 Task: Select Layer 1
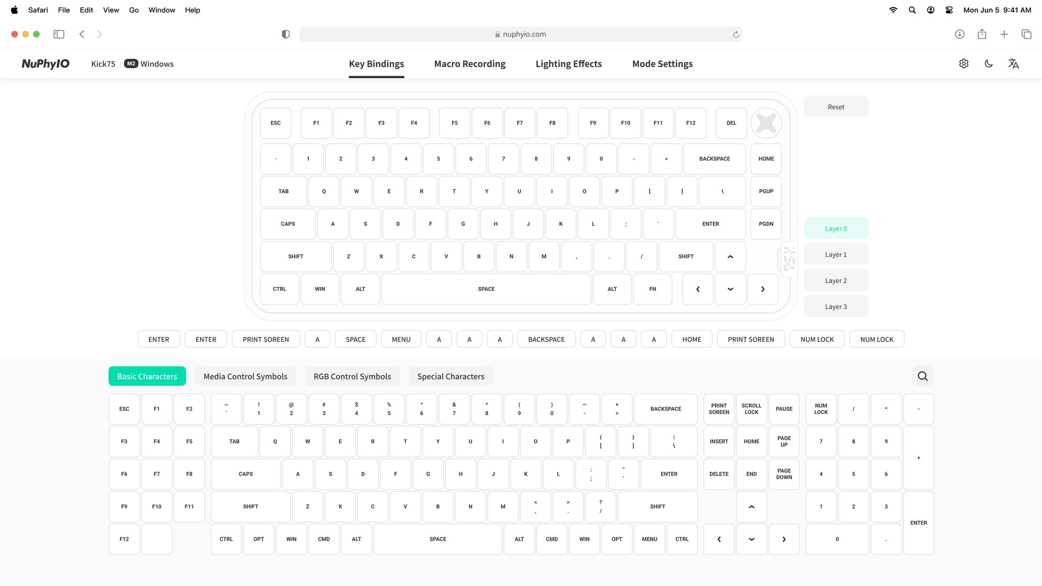(836, 255)
